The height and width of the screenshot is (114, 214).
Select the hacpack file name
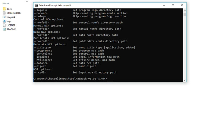[x=11, y=17]
